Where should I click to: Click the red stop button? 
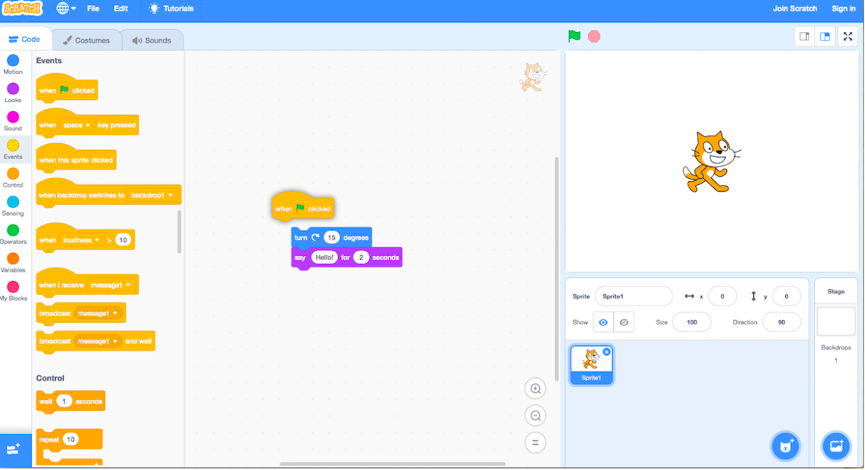pyautogui.click(x=594, y=37)
